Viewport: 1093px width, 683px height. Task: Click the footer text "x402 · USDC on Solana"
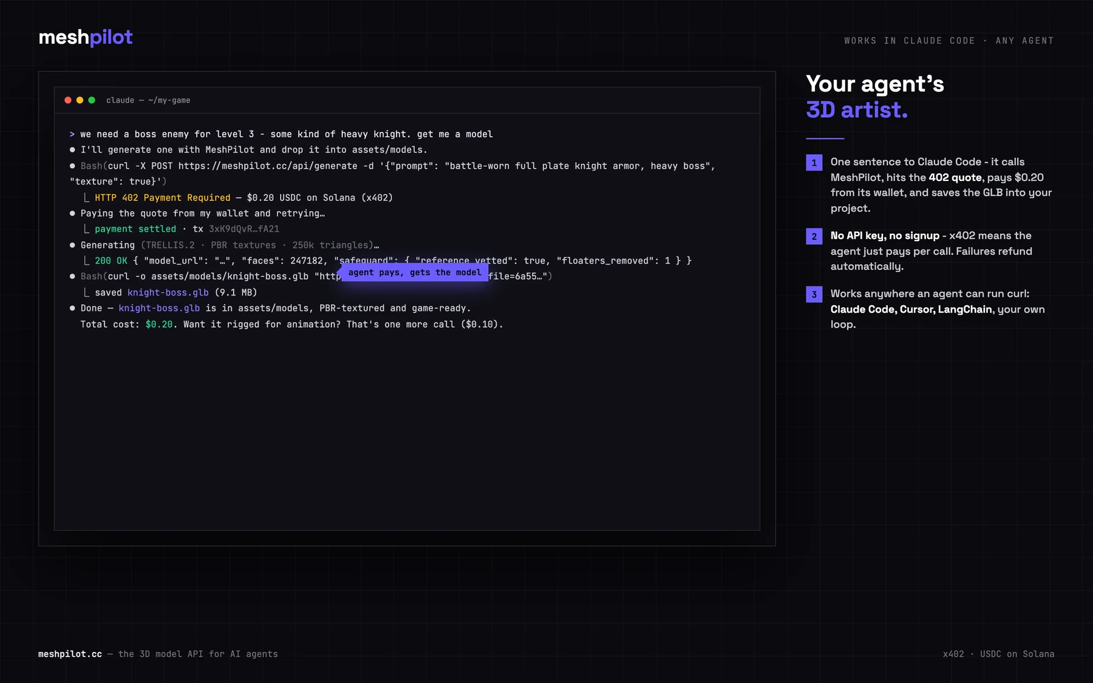pos(999,654)
